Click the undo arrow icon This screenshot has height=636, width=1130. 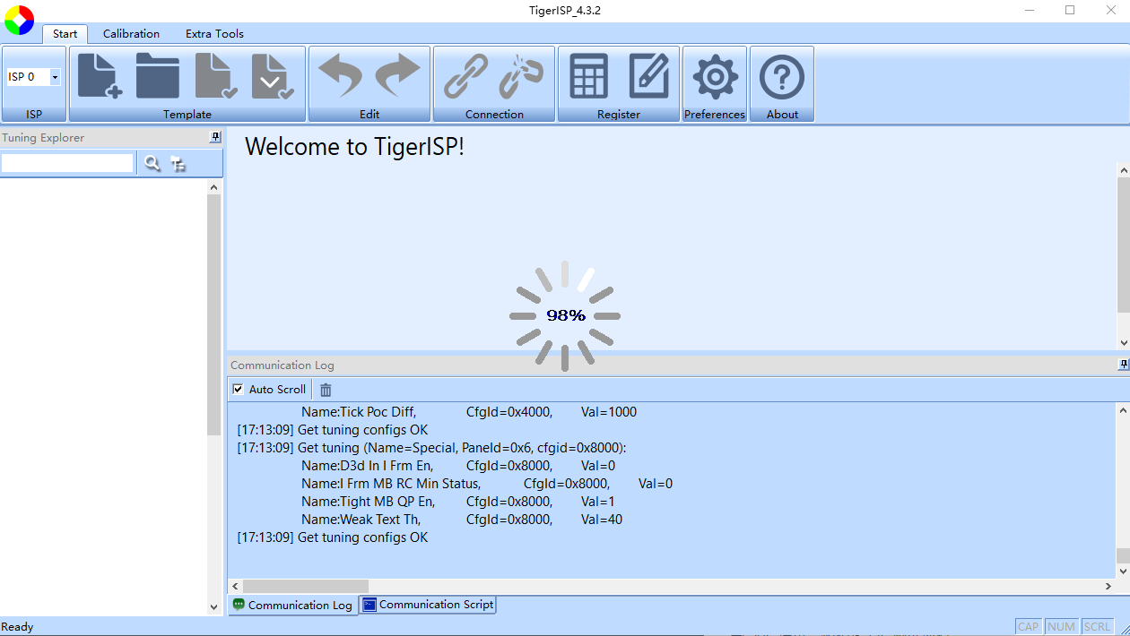pos(340,76)
